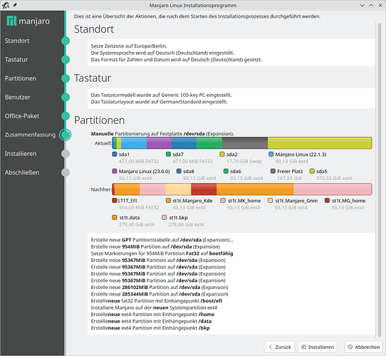Click the sda5 yellow legend swatch

(x=312, y=171)
